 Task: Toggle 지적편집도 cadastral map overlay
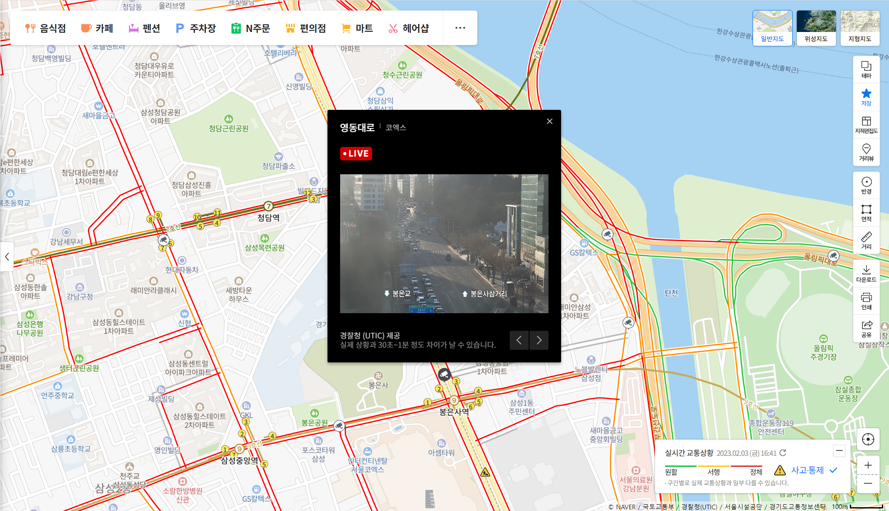pos(866,125)
